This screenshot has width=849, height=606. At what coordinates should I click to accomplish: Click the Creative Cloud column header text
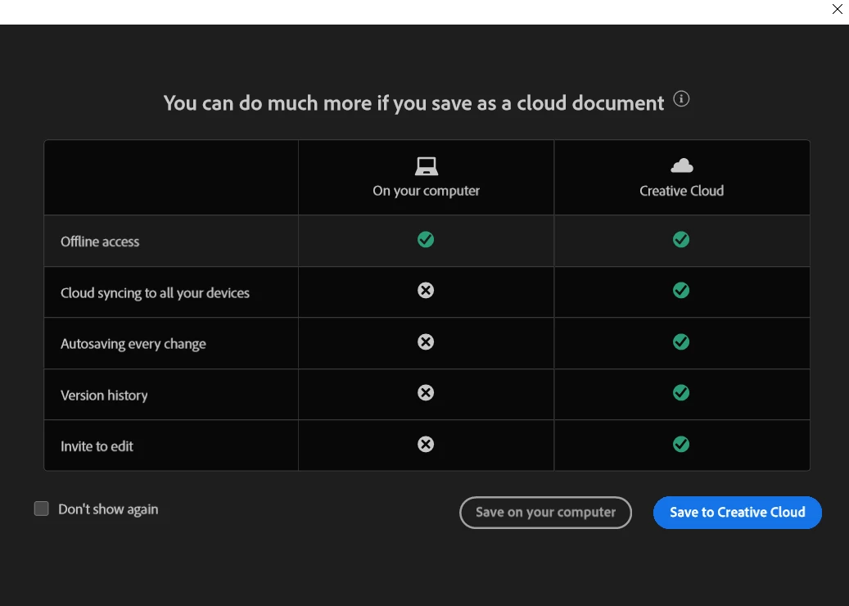[x=682, y=191]
